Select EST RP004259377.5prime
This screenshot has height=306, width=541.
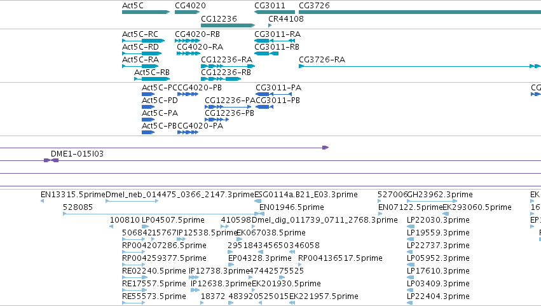[x=134, y=265]
